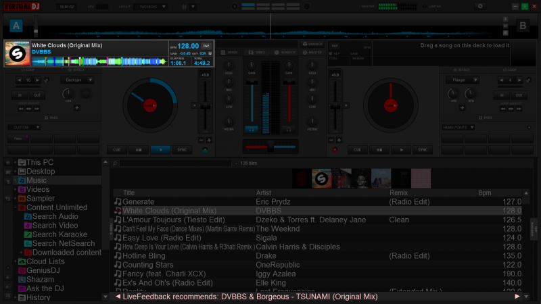541x304 pixels.
Task: Select Music folder in browser tree
Action: [37, 180]
